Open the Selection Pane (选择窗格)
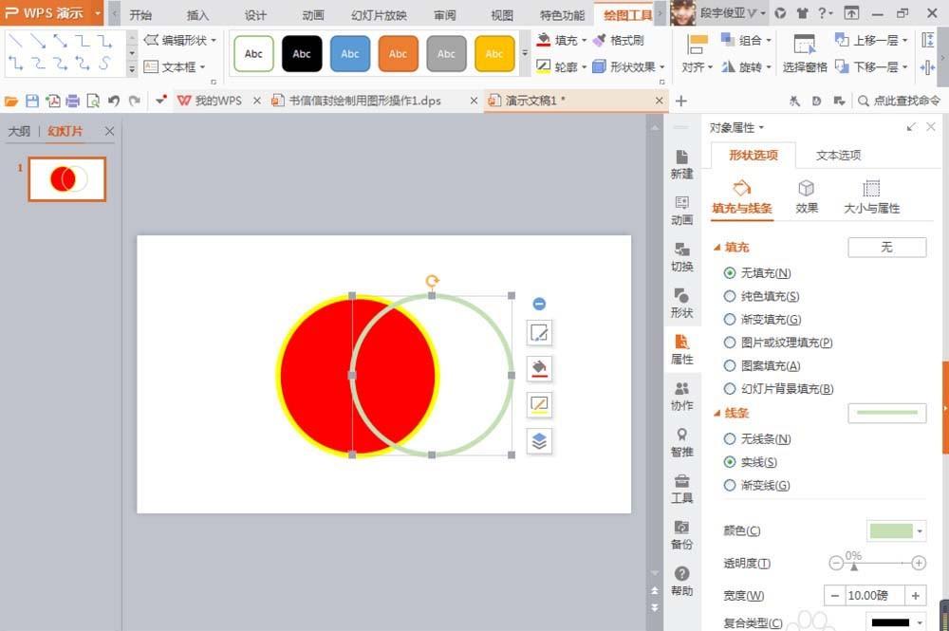 tap(804, 67)
